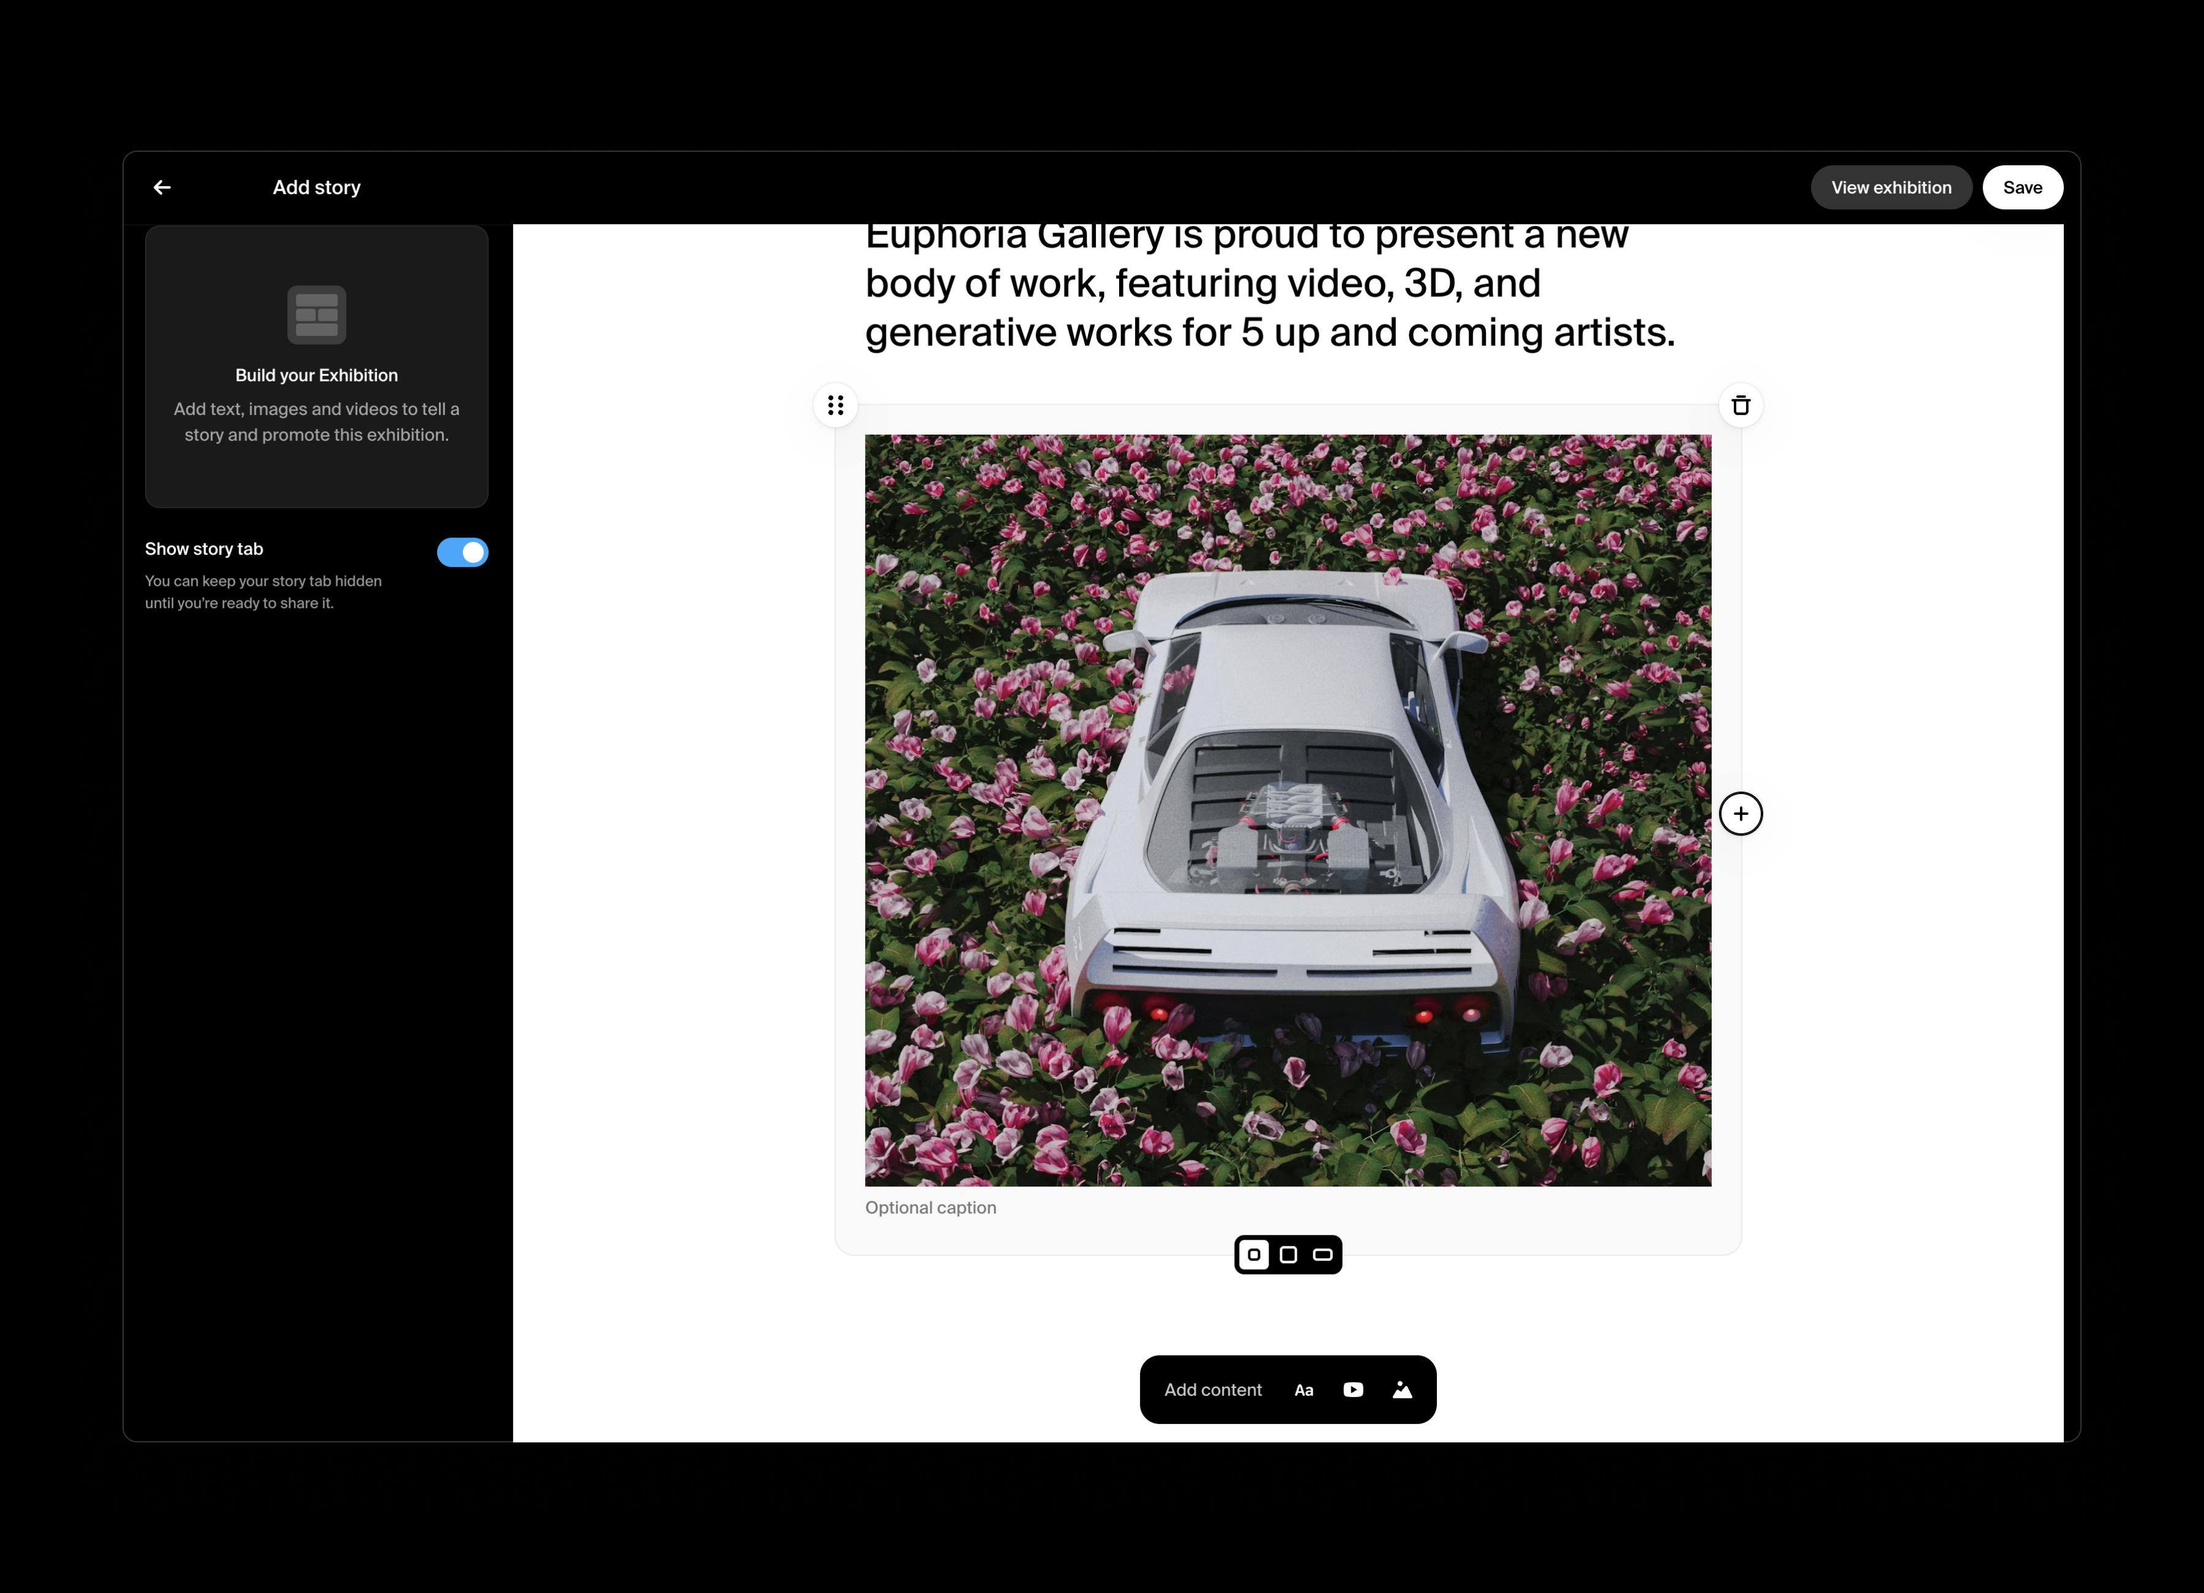Select the small image width option
This screenshot has height=1593, width=2204.
(x=1254, y=1255)
